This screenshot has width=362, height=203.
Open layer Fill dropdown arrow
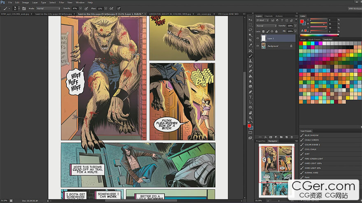tap(295, 31)
